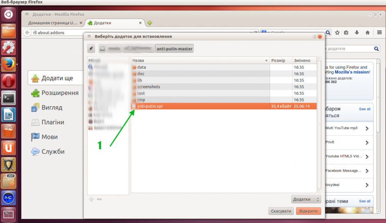Open Firefox downloads arrow icon

coord(357,32)
